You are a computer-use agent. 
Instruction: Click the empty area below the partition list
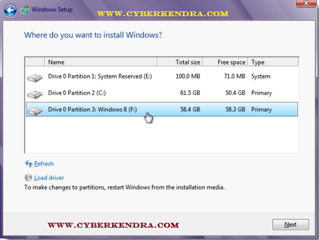(162, 135)
